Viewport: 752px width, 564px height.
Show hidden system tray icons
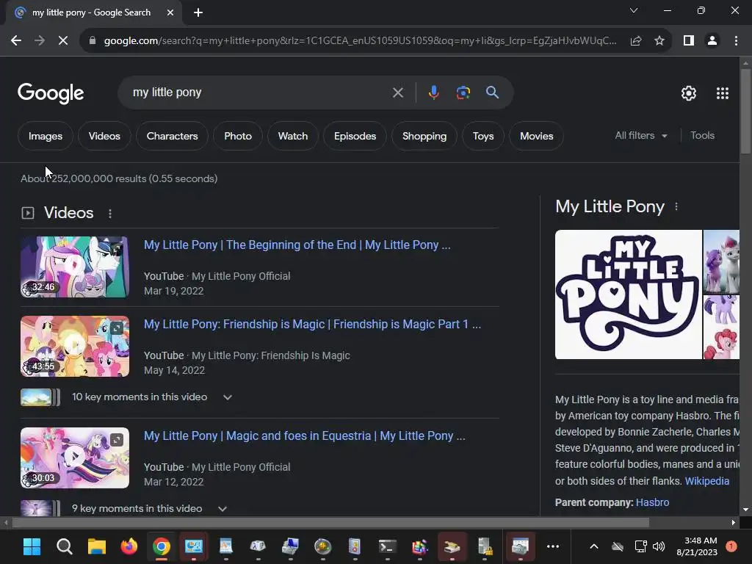(593, 546)
